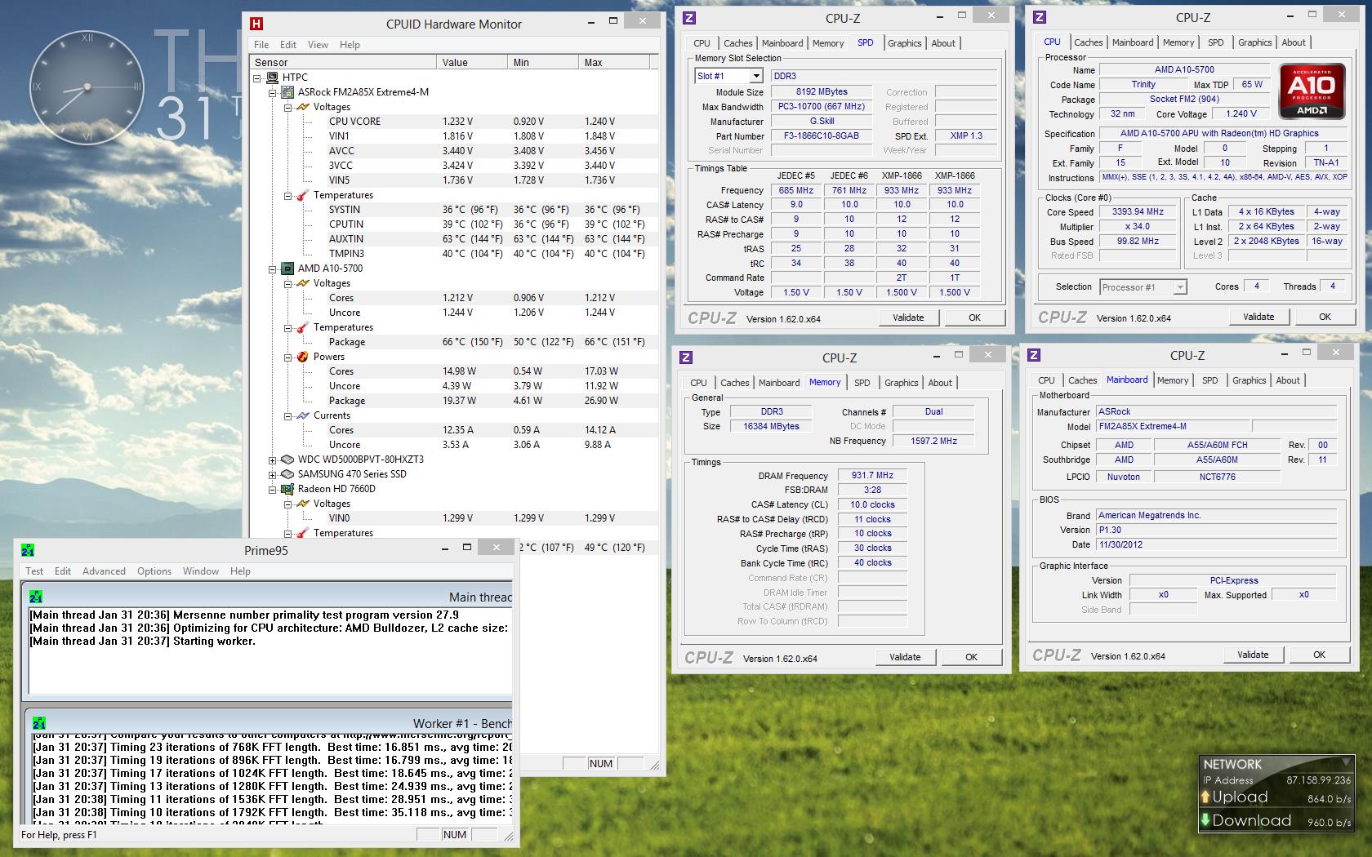Click the CPU-Z icon of the SPD window
Screen dimensions: 1372x857
[689, 18]
